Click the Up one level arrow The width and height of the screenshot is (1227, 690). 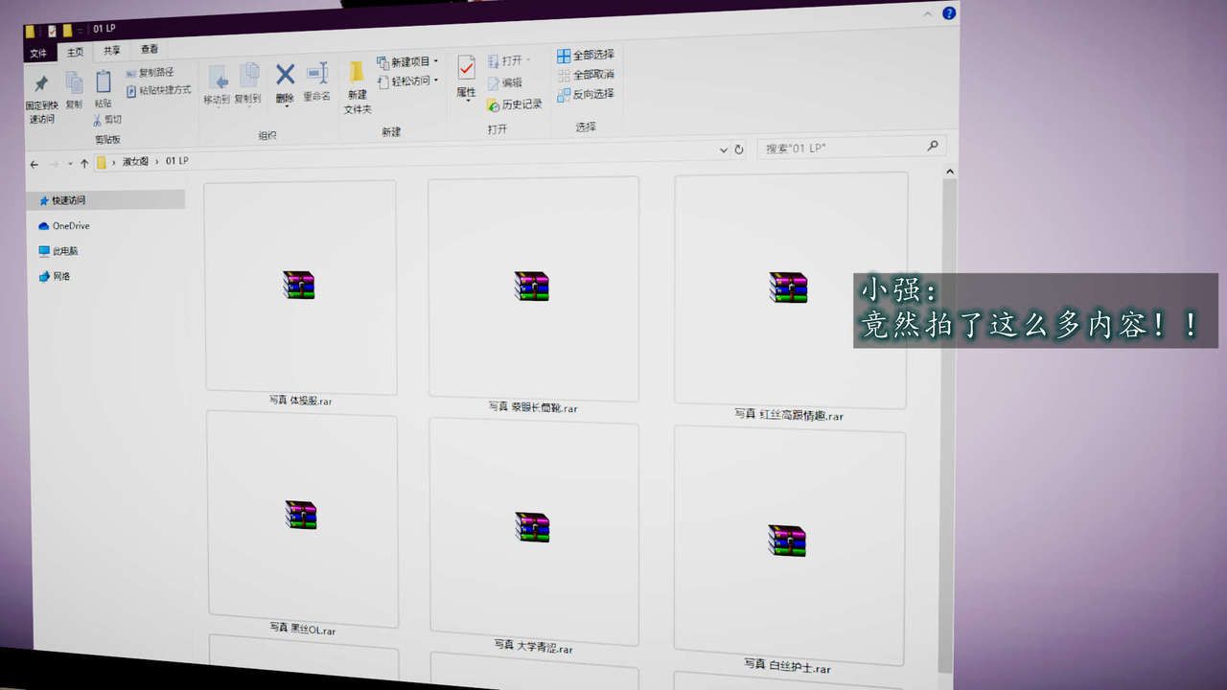pos(84,163)
